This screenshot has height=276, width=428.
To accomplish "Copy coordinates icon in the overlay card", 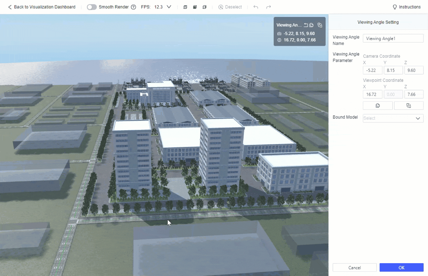I will [x=311, y=25].
